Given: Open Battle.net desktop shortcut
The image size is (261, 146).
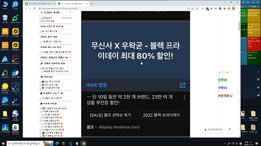Looking at the screenshot, I should click(x=5, y=101).
